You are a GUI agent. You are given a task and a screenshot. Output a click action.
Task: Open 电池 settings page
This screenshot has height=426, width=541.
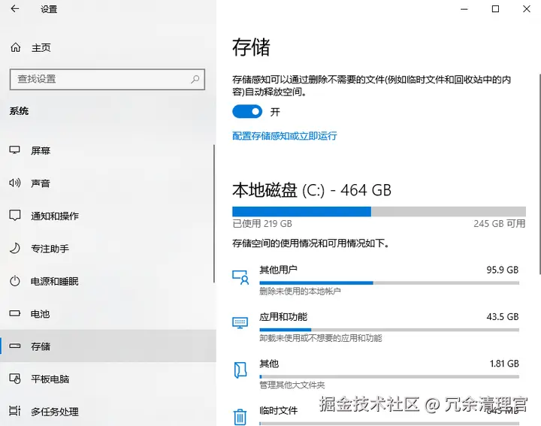pyautogui.click(x=107, y=313)
